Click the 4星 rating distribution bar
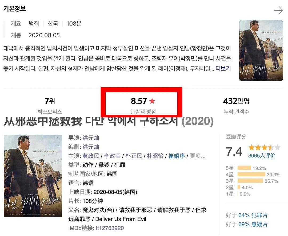 pos(251,175)
